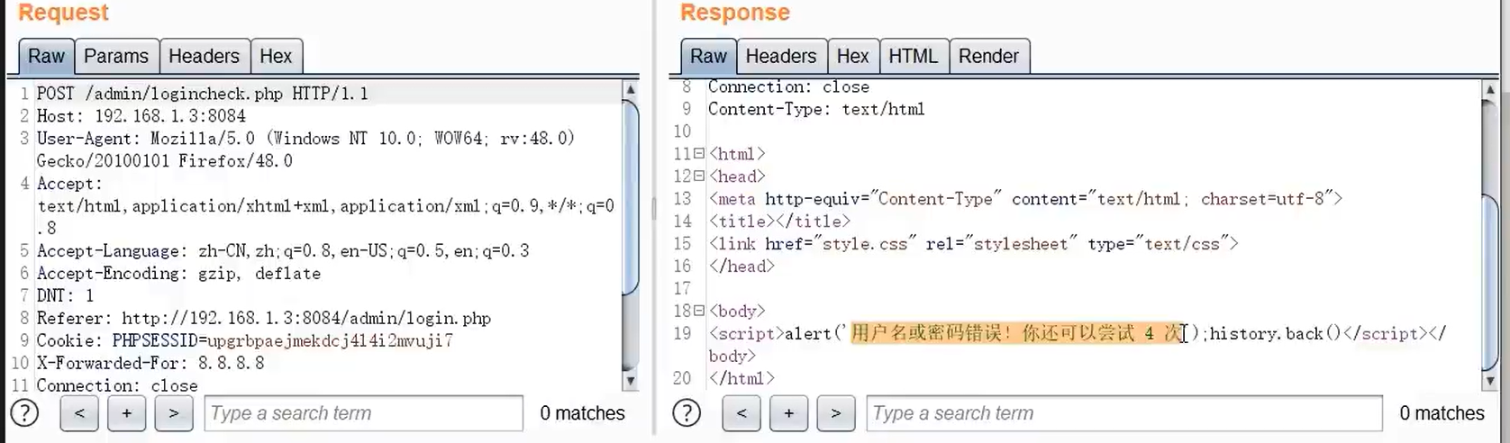The image size is (1510, 443).
Task: Select the Response Raw tab
Action: [x=708, y=56]
